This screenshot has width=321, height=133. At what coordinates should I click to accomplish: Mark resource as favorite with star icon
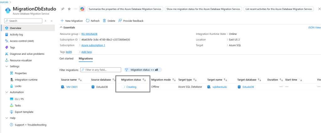point(69,9)
